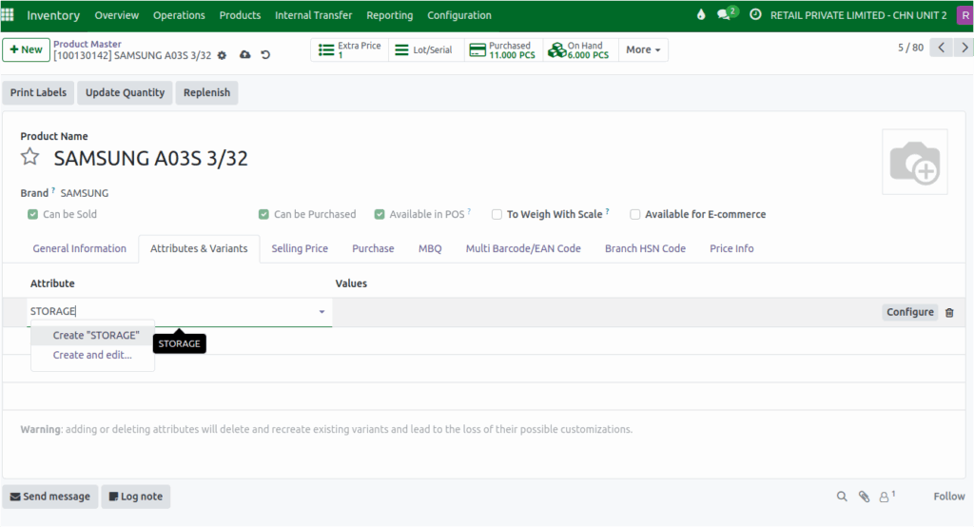Click Configure button for the attribute
Viewport: 974px width, 527px height.
click(x=909, y=312)
